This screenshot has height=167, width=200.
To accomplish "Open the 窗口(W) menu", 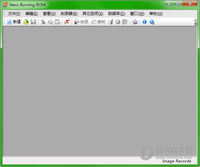I will (137, 14).
